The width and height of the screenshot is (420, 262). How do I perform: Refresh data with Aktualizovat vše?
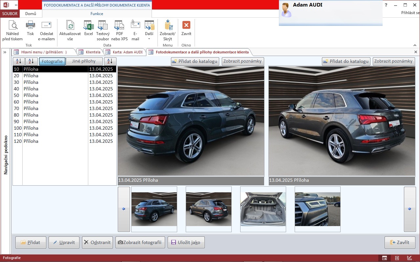[70, 30]
